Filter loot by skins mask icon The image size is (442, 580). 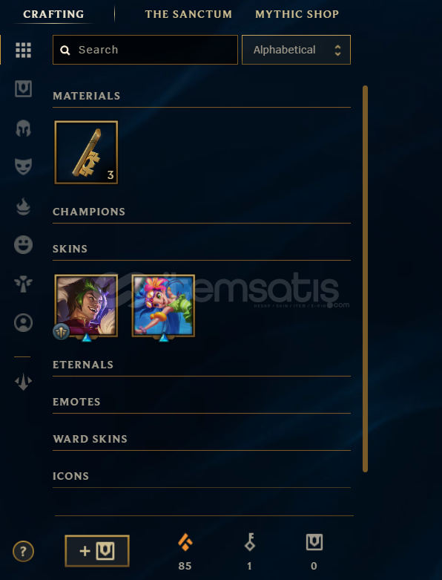click(x=23, y=167)
